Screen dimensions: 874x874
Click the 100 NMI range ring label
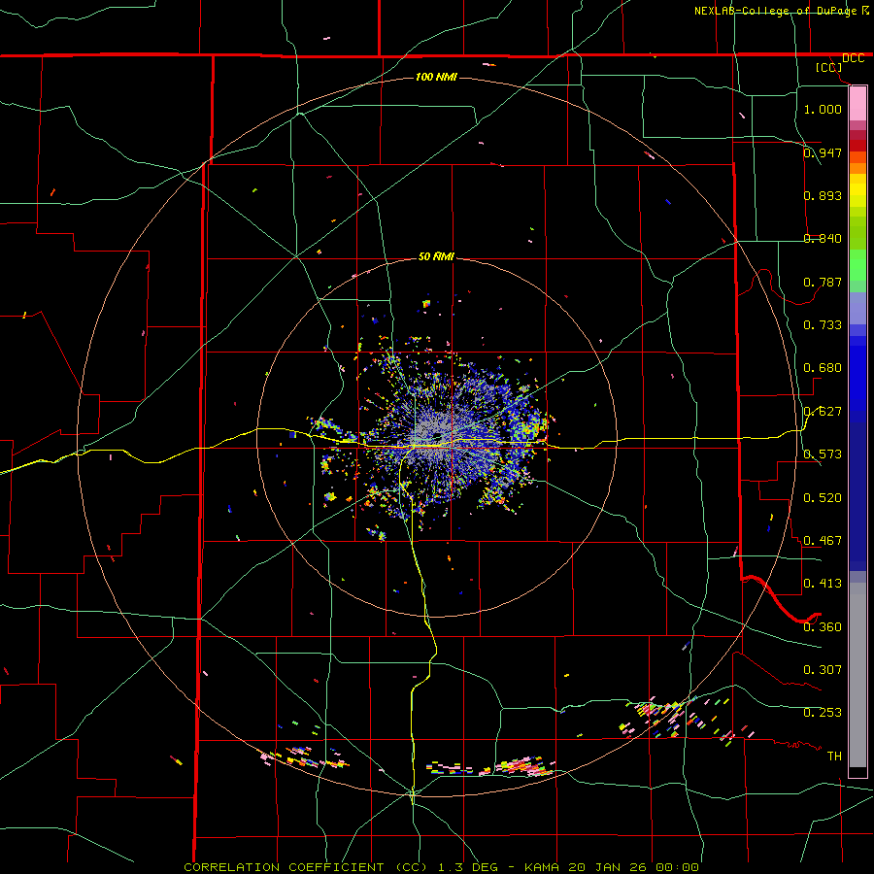[x=436, y=77]
